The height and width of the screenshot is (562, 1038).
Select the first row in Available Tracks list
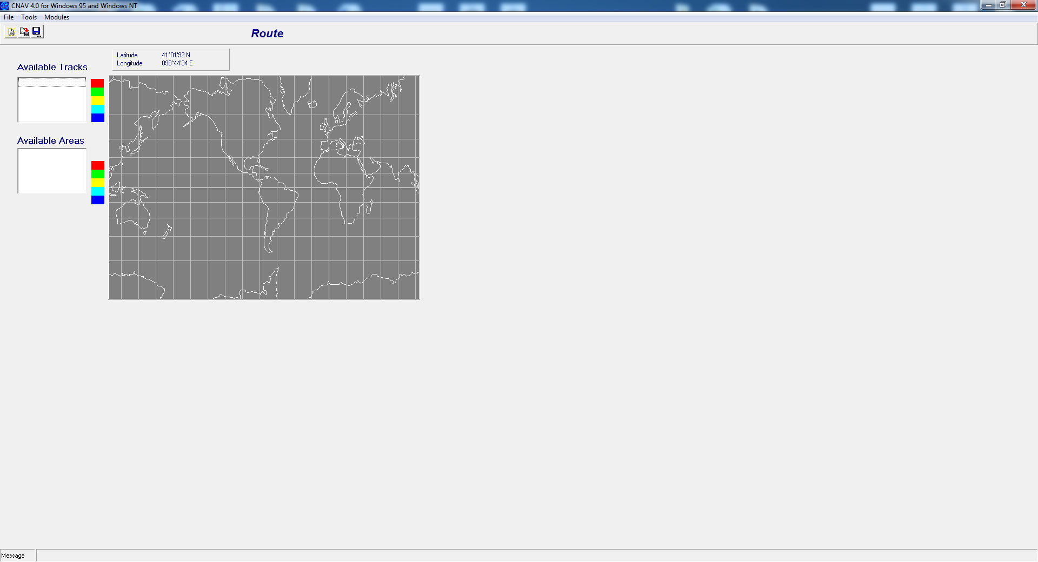pos(52,82)
